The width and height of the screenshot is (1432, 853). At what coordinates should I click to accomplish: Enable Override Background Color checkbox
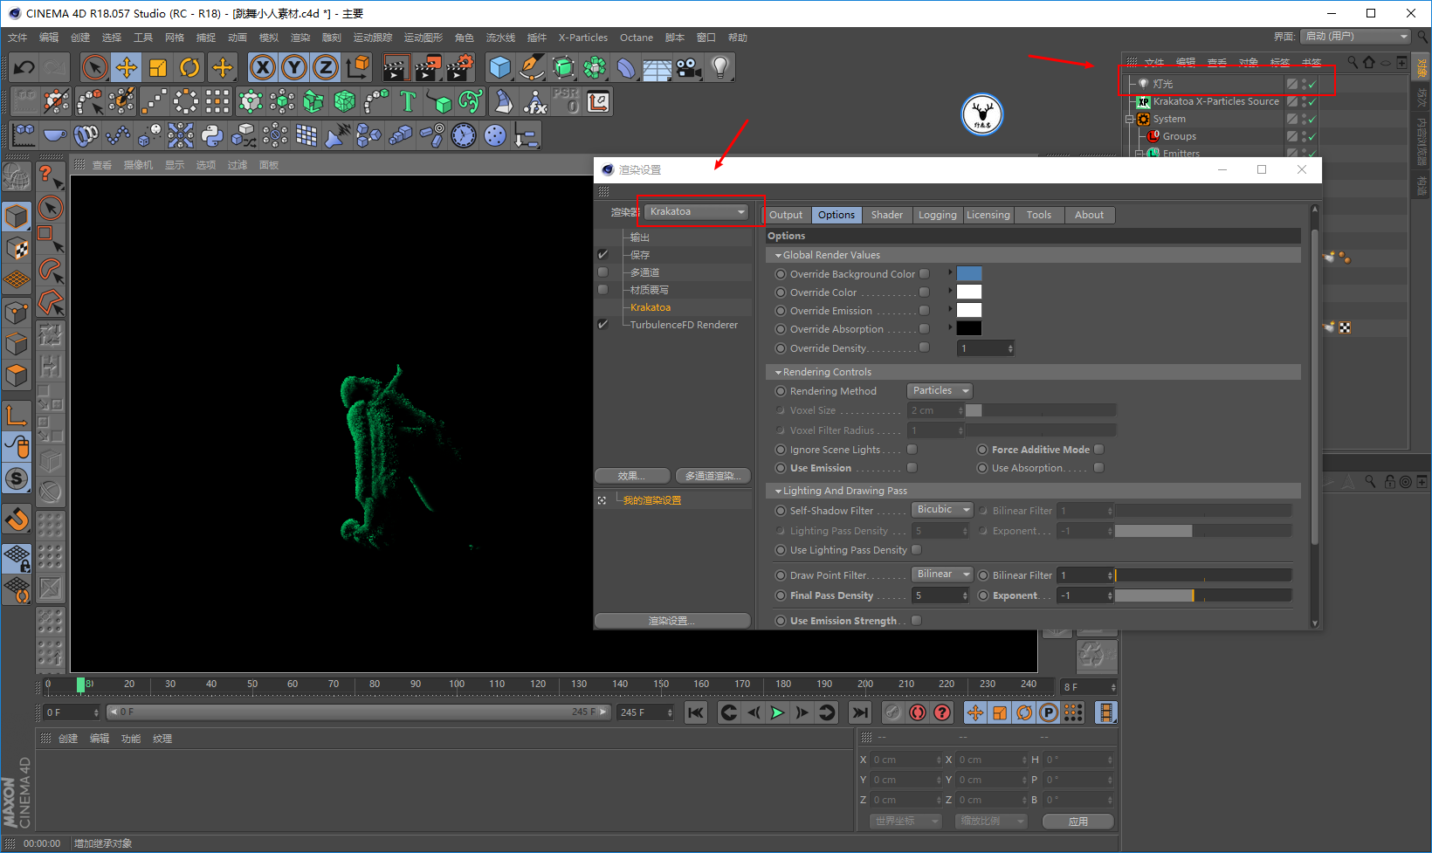[x=925, y=273]
